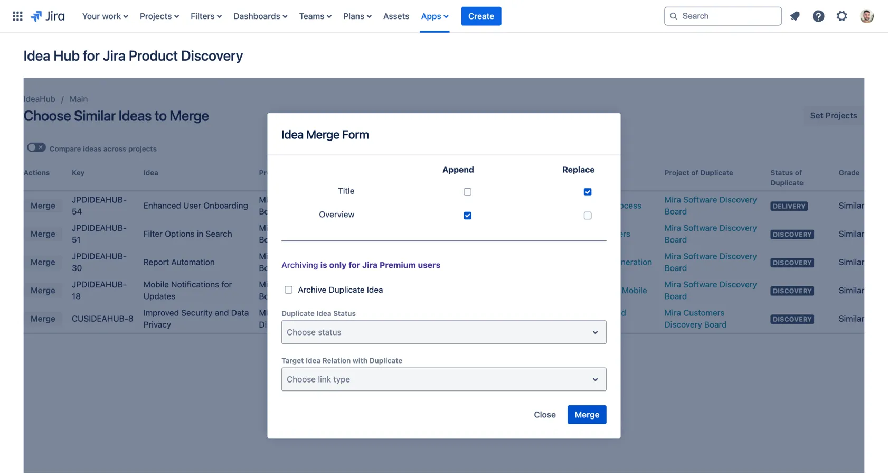Click the IdeaHub breadcrumb link
The image size is (888, 475).
click(x=40, y=99)
